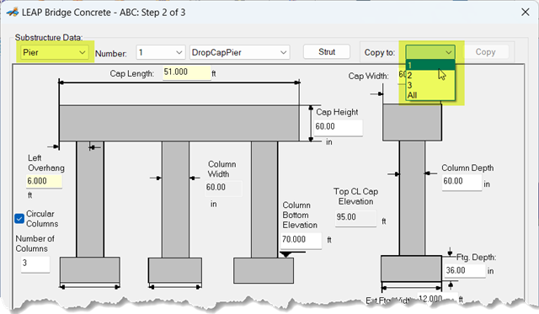Close the ABC Step 2 dialog
This screenshot has height=314, width=539.
click(x=525, y=12)
